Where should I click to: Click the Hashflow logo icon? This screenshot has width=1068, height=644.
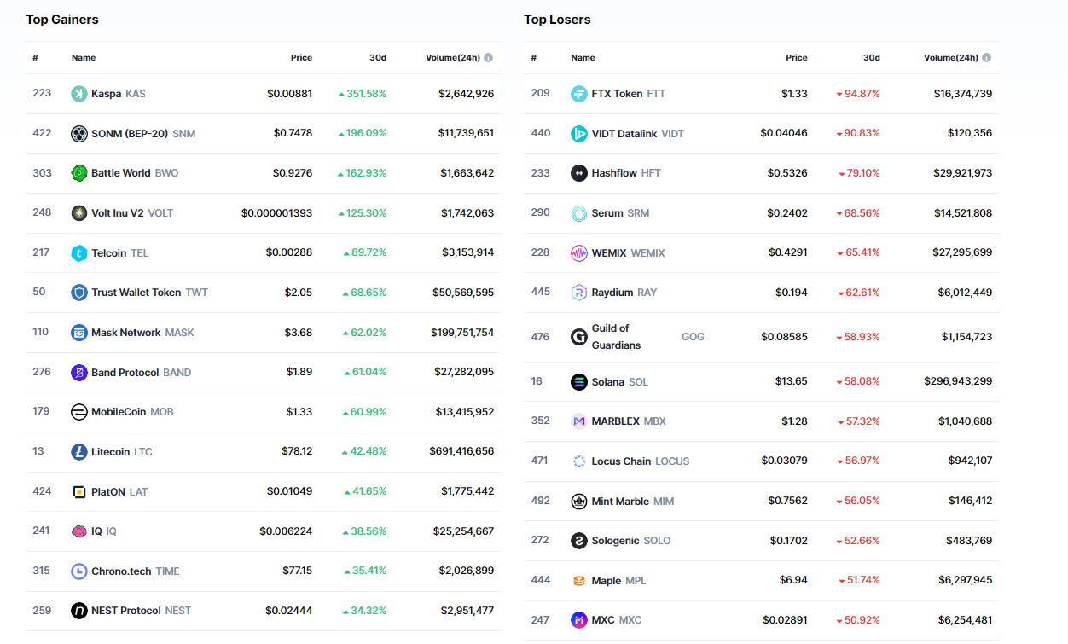[x=578, y=173]
